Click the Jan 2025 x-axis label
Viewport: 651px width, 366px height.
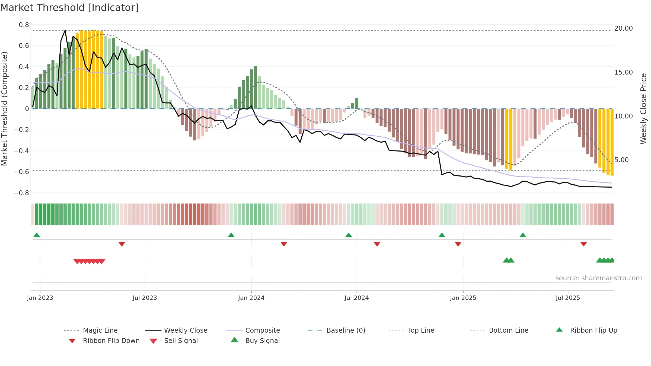463,298
